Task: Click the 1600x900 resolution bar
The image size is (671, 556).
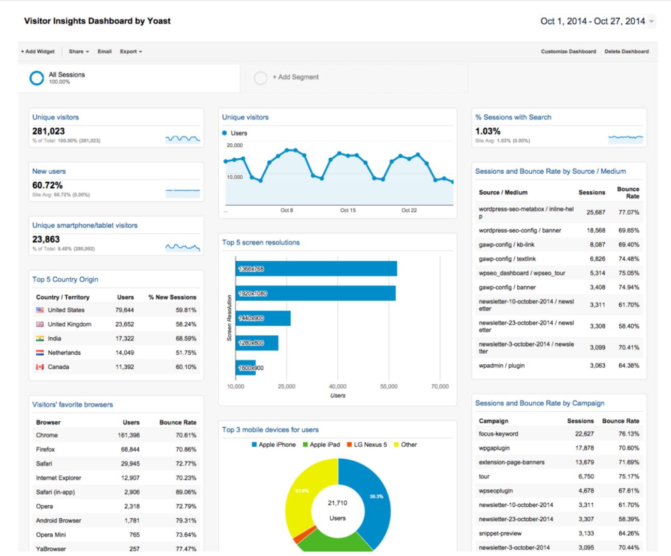Action: click(245, 368)
